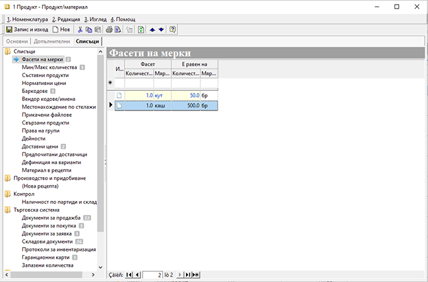The width and height of the screenshot is (428, 282).
Task: Click Производство и придобиване folder
Action: (49, 178)
